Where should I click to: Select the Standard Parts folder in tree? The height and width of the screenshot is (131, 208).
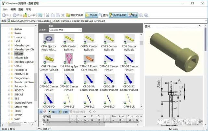tap(23, 103)
